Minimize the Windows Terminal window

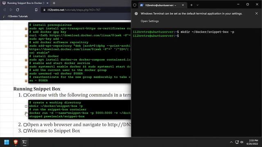pyautogui.click(x=238, y=4)
